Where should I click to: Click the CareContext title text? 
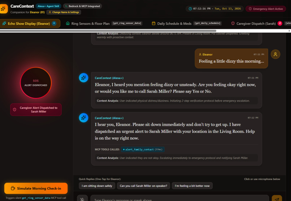point(22,6)
